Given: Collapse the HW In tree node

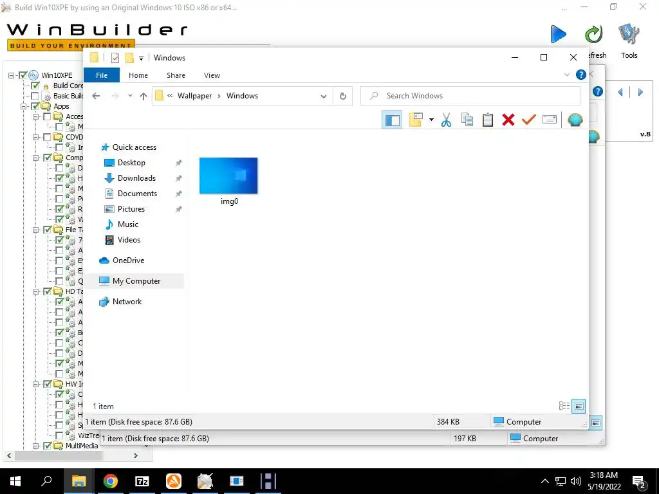Looking at the screenshot, I should (x=36, y=384).
